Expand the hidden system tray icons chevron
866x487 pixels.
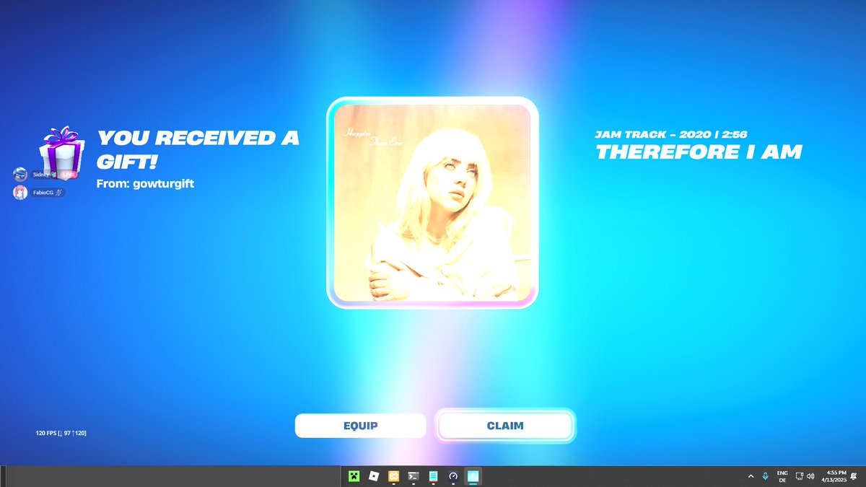(x=751, y=476)
